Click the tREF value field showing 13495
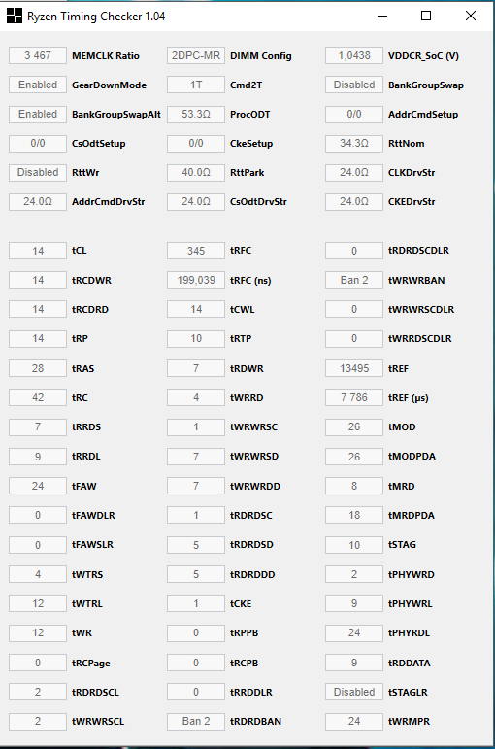495x749 pixels. [x=354, y=368]
